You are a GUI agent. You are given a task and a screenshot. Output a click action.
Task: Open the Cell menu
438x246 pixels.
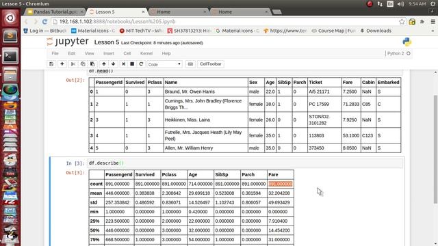coord(127,53)
